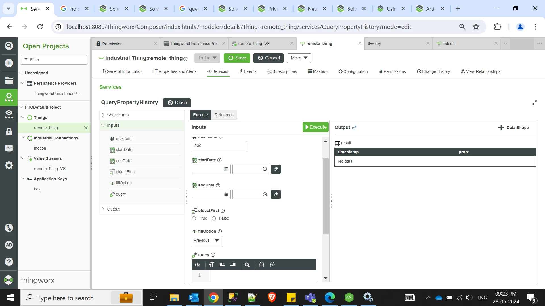
Task: Switch to Properties and Alerts tab
Action: pos(175,71)
